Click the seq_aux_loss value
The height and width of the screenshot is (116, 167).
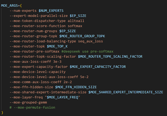coord(90,41)
